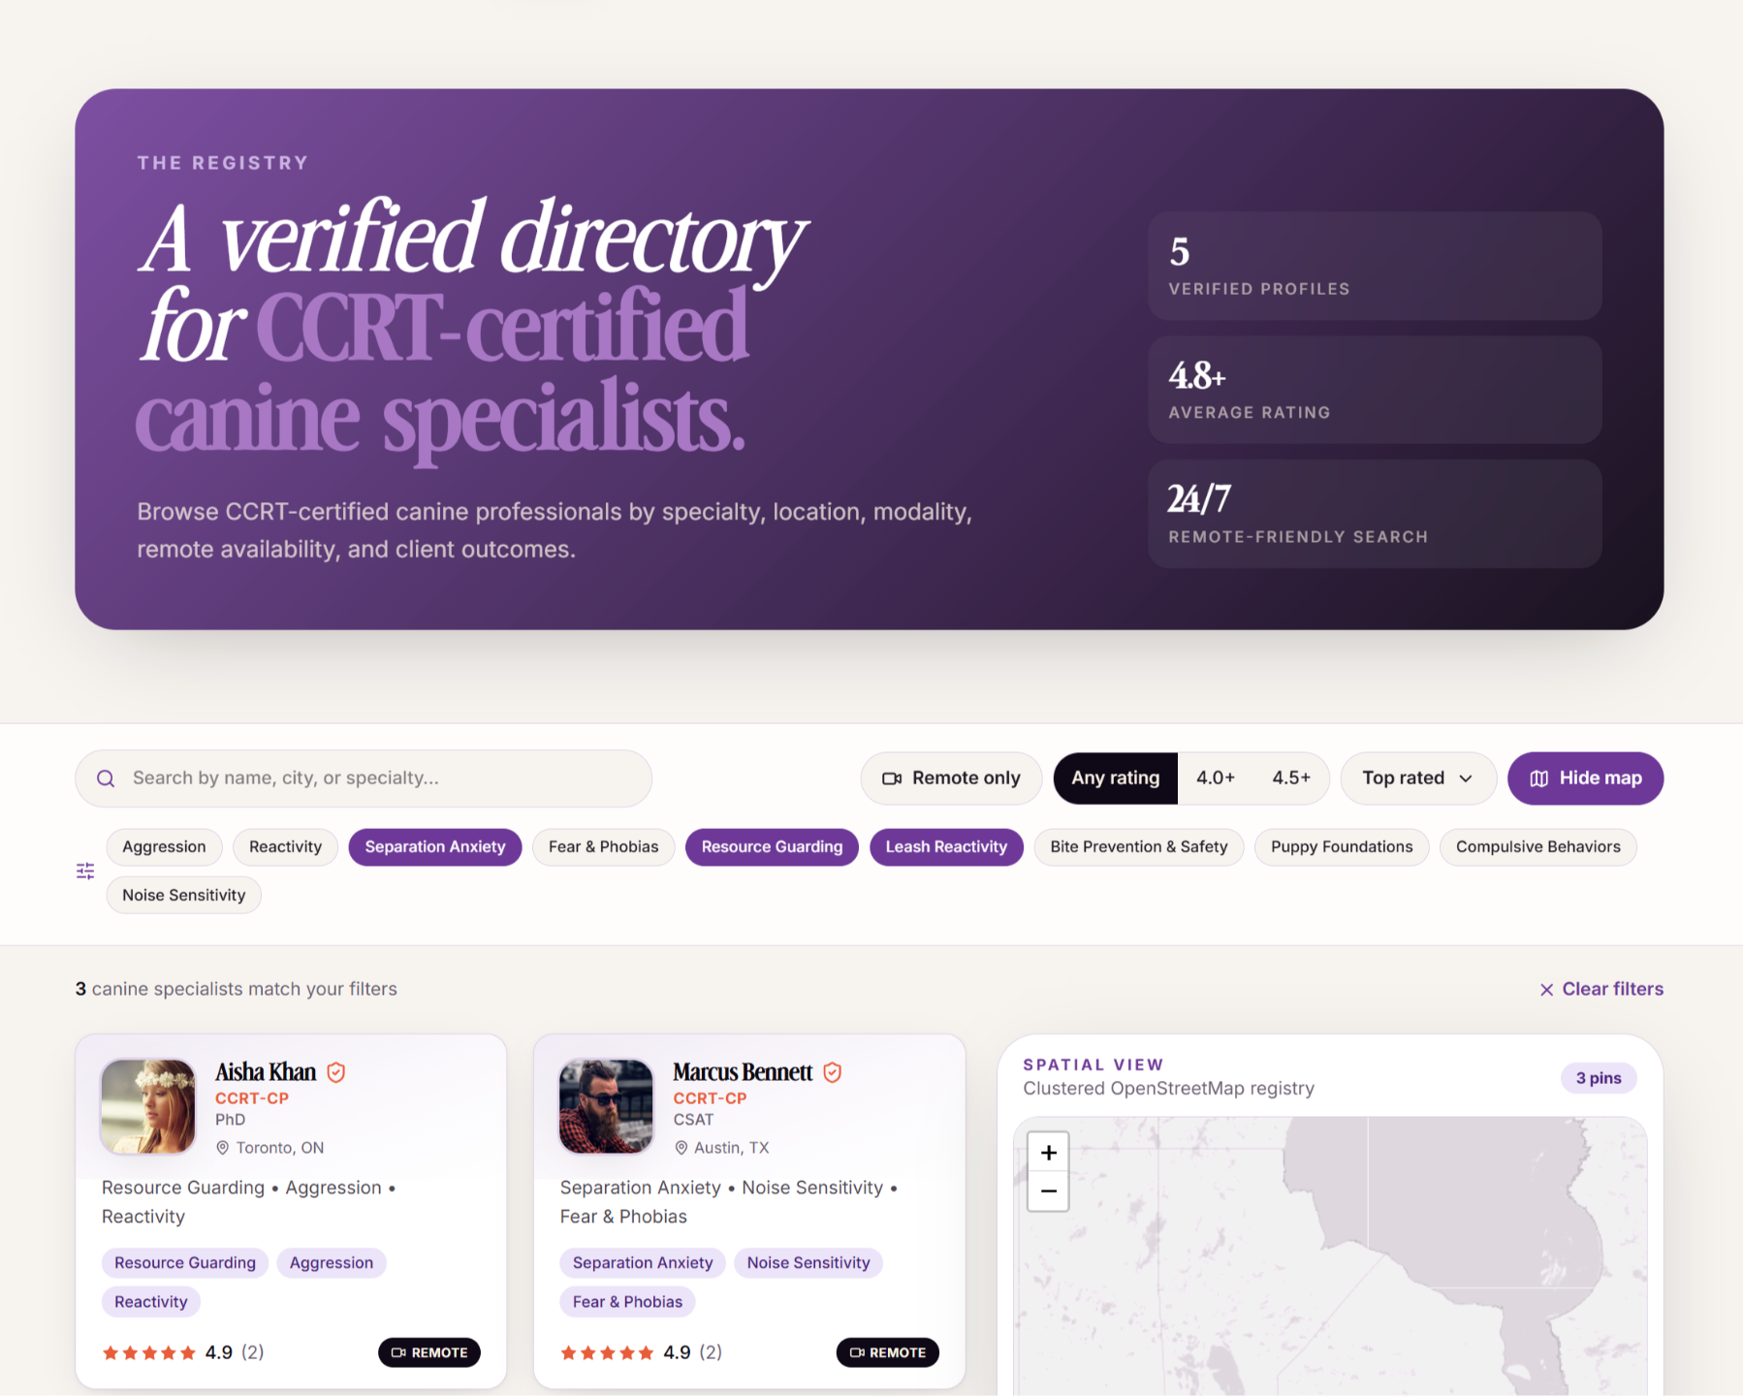Select the 4.5+ rating option
The width and height of the screenshot is (1743, 1396).
point(1291,778)
